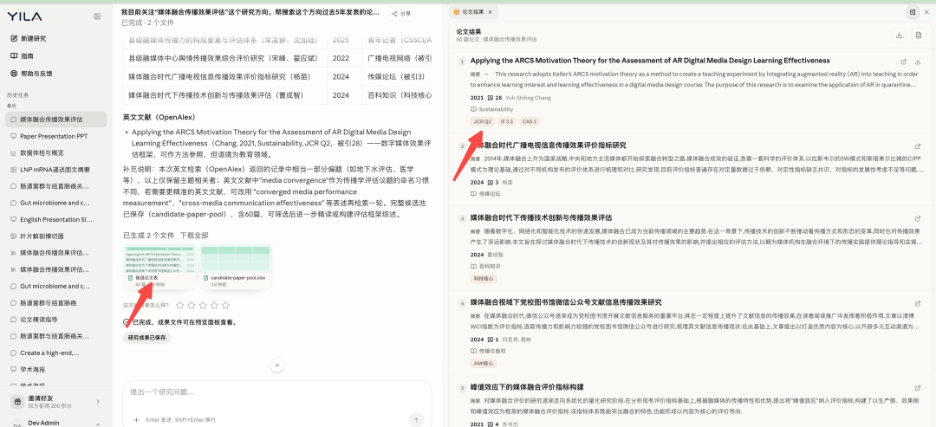Click the CAS 3 tag
This screenshot has height=427, width=936.
coord(529,121)
